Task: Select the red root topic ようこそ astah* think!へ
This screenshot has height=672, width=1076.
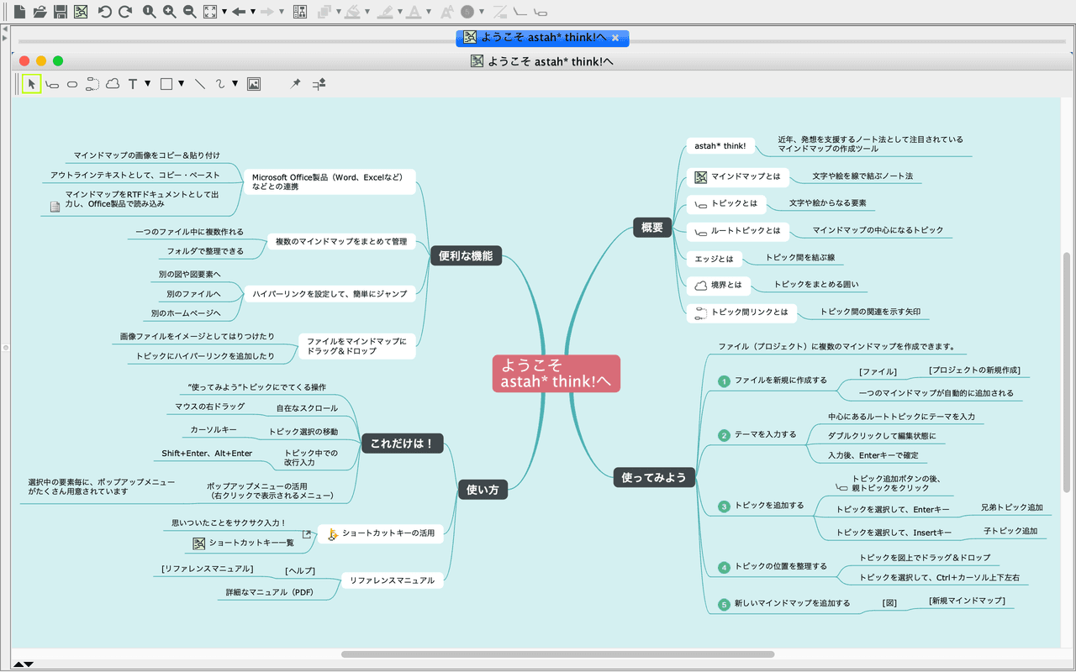Action: (556, 374)
